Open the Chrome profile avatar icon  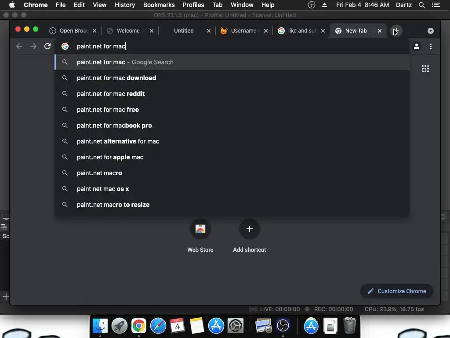point(417,46)
